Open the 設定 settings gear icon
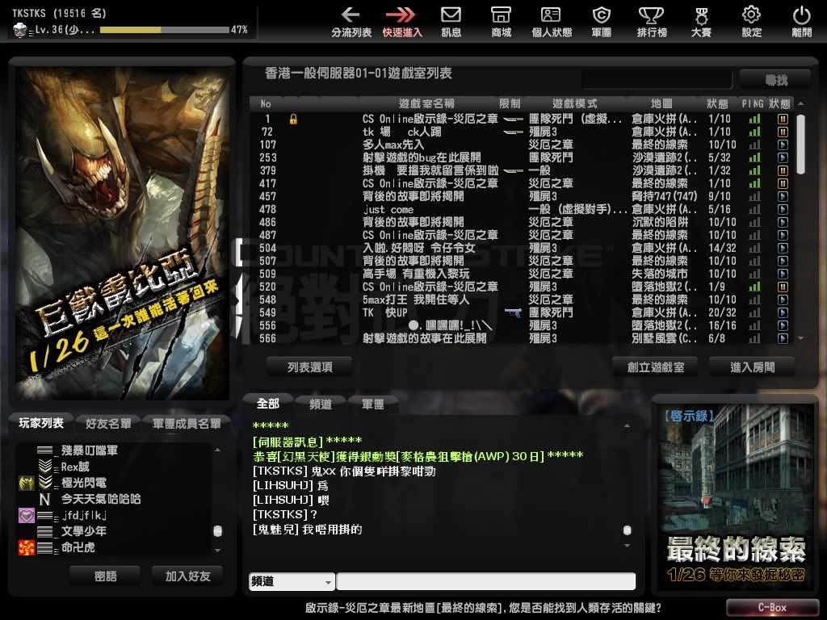Viewport: 827px width, 620px height. click(x=751, y=15)
